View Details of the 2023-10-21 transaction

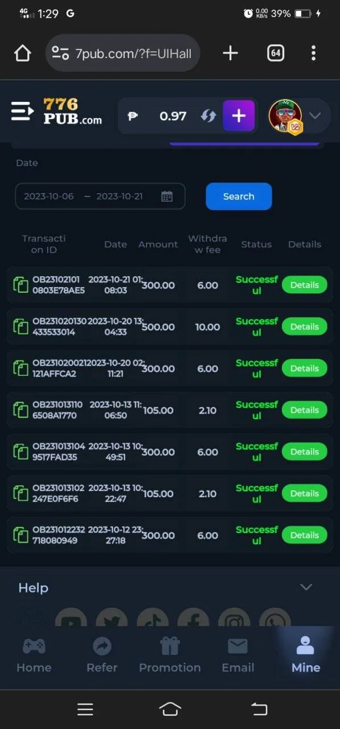304,285
